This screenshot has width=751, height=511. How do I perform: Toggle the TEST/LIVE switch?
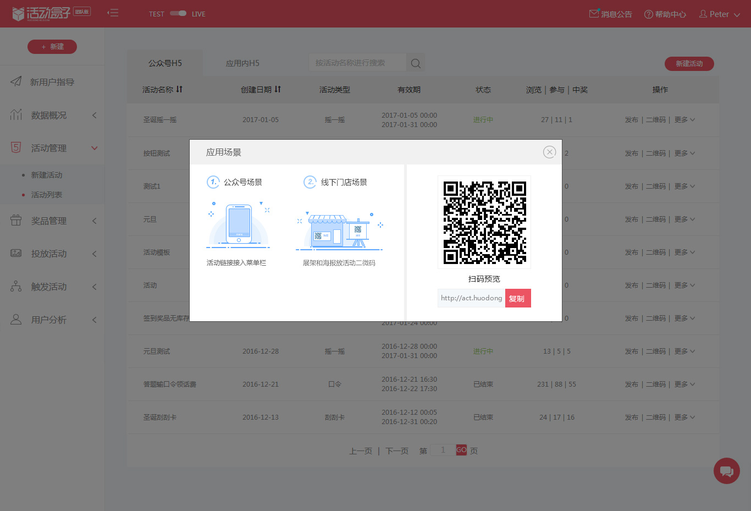[x=178, y=13]
